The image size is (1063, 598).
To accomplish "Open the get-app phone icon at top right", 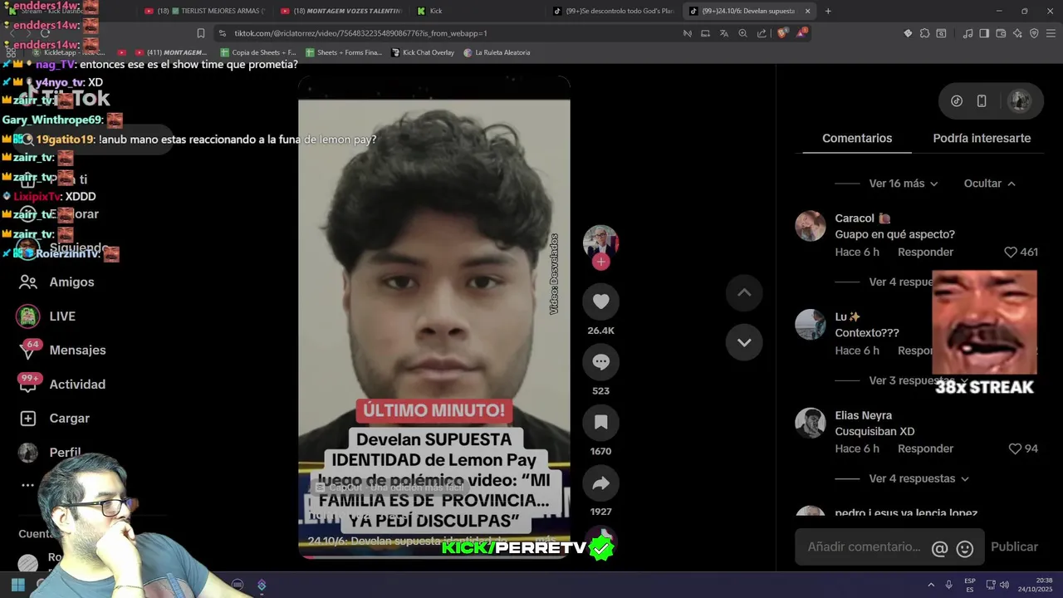I will click(982, 101).
